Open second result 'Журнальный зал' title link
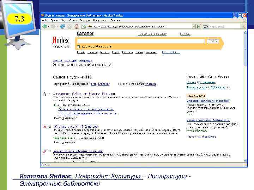Image resolution: width=254 pixels, height=190 pixels. point(75,127)
